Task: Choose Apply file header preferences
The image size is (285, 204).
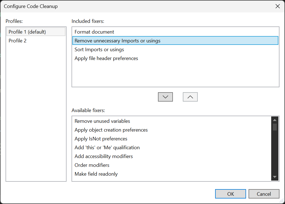Action: (106, 58)
